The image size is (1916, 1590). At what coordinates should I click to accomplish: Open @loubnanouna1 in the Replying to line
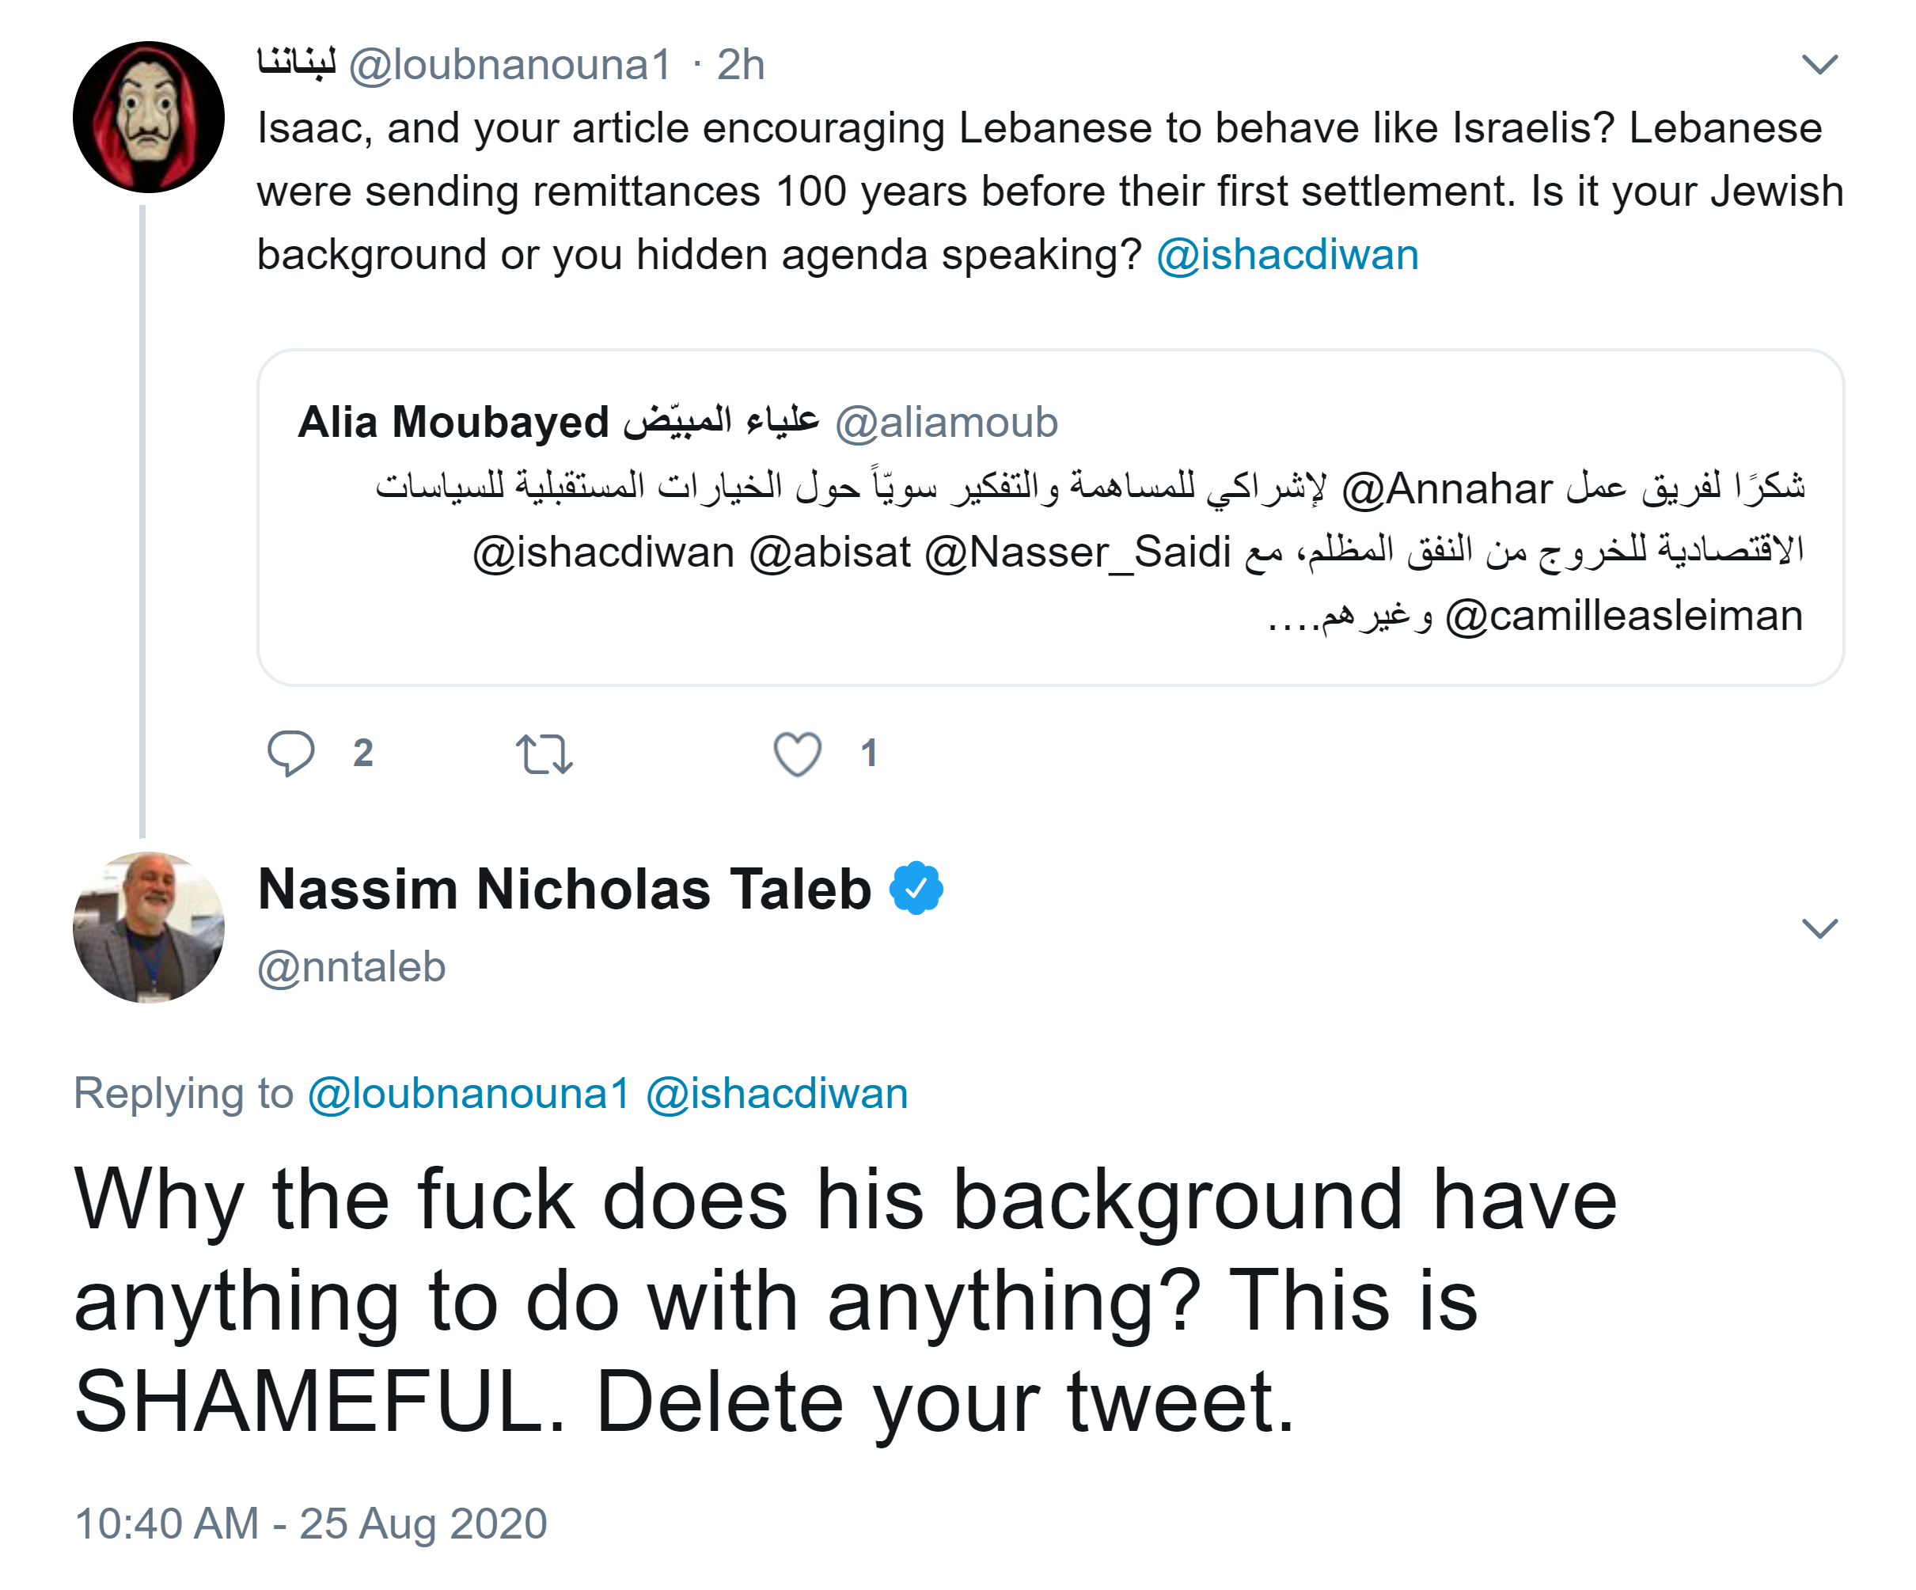469,1093
